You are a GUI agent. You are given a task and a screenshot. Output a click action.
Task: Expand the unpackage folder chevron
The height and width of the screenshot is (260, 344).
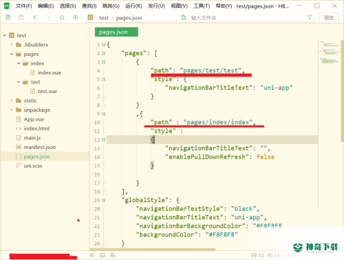click(12, 110)
